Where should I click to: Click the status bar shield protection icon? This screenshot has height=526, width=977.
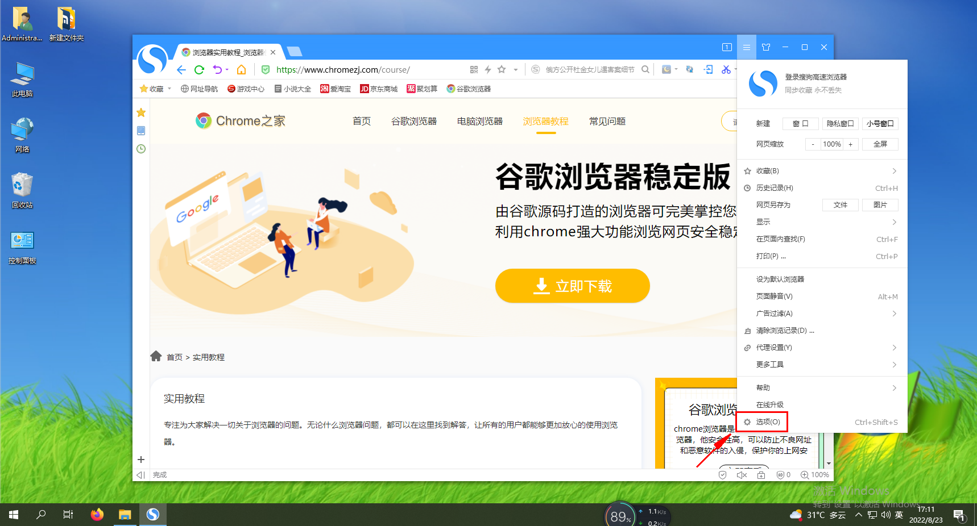click(722, 475)
